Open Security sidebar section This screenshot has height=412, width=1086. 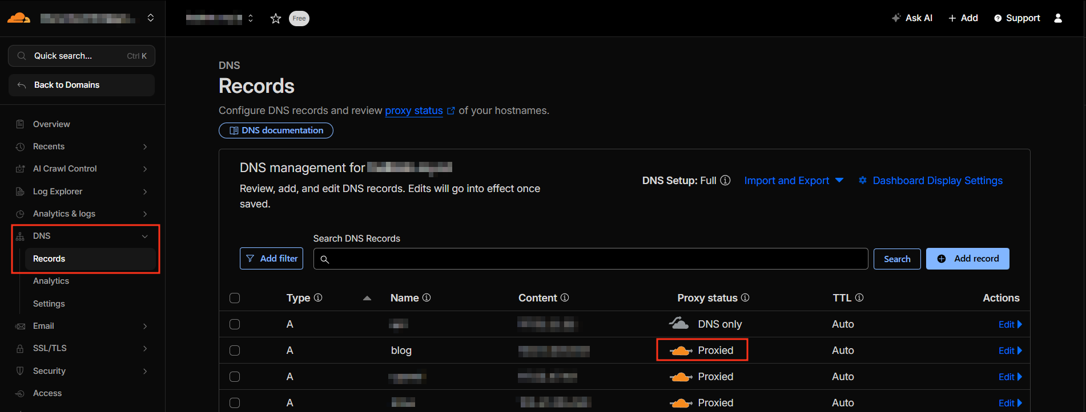[49, 371]
